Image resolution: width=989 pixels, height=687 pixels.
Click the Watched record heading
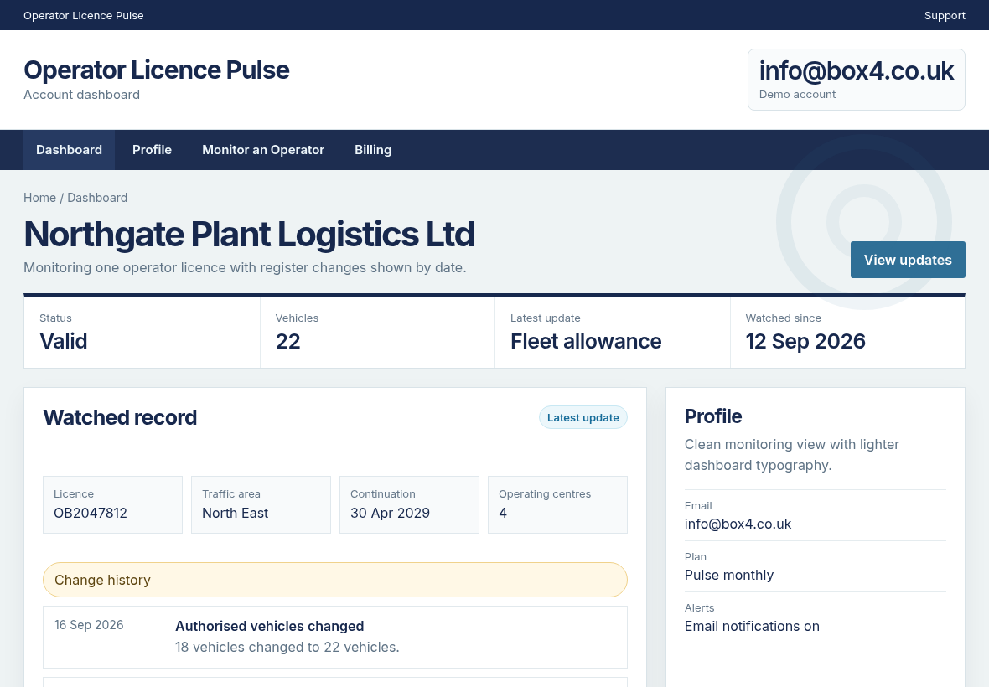[120, 417]
